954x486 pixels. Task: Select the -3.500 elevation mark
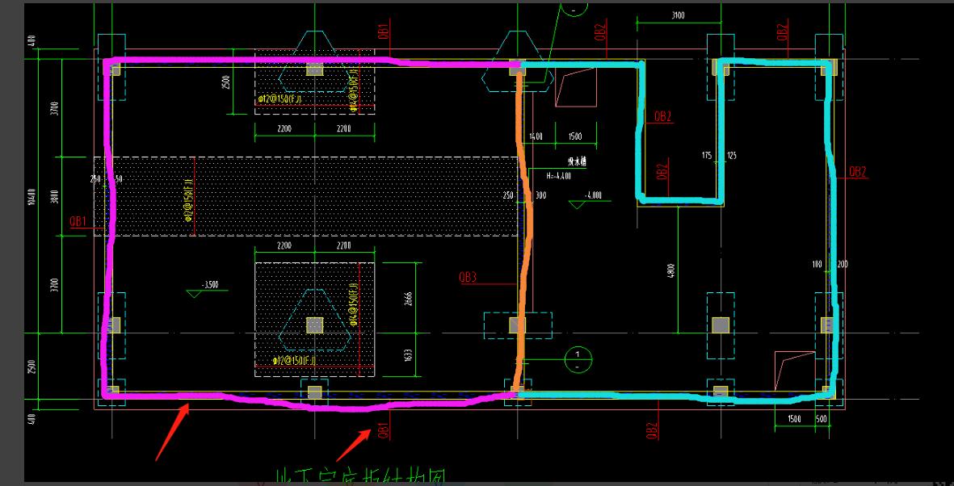(210, 285)
